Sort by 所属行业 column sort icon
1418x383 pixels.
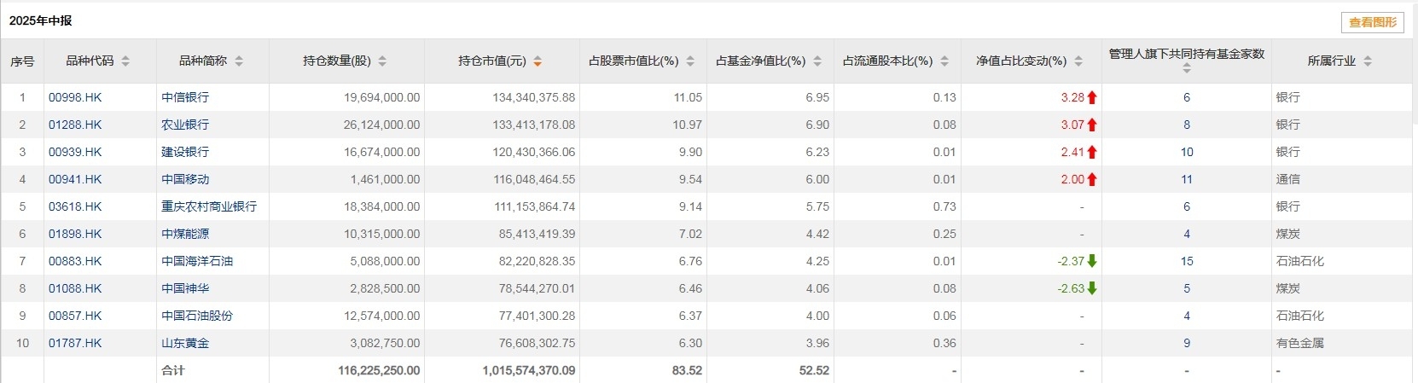coord(1368,61)
